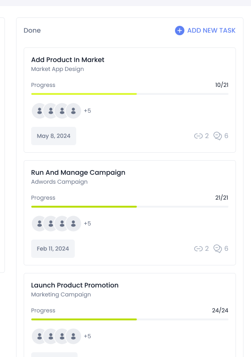Click second avatar in Run And Manage Campaign card
Viewport: 251px width, 357px height.
click(51, 224)
